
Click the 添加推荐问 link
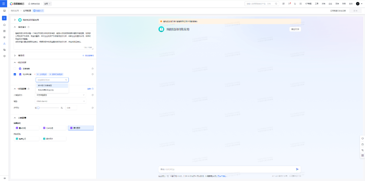coord(88,56)
